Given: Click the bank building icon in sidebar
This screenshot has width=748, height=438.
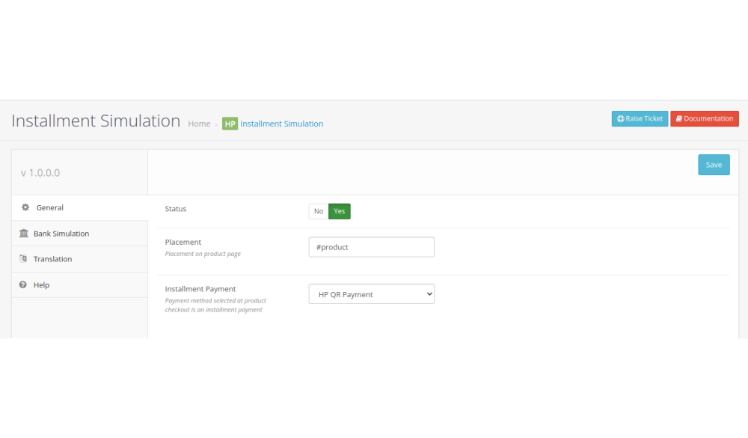Looking at the screenshot, I should (x=24, y=234).
